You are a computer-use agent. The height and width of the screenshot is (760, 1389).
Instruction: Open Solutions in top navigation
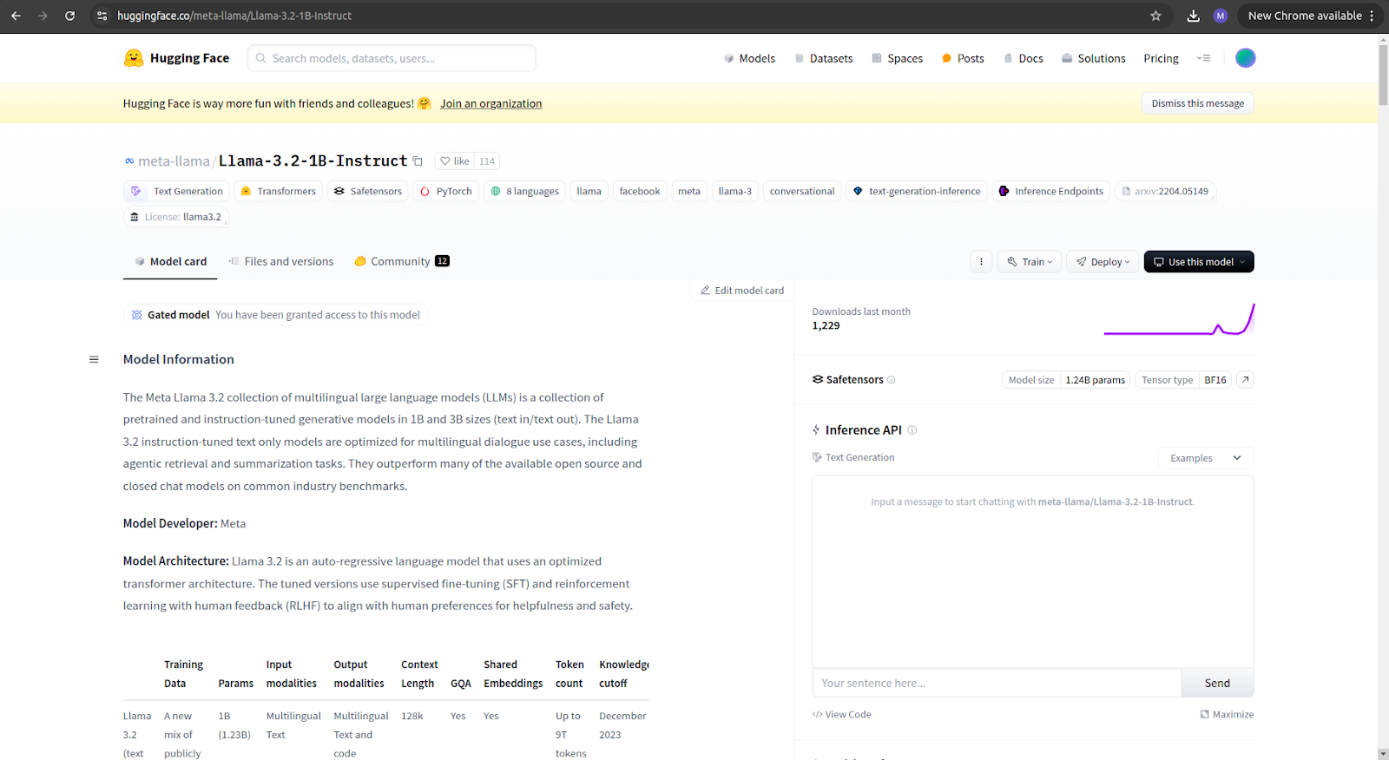1094,58
